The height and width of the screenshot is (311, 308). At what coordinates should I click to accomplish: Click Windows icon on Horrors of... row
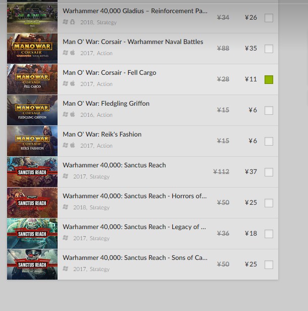coord(65,207)
